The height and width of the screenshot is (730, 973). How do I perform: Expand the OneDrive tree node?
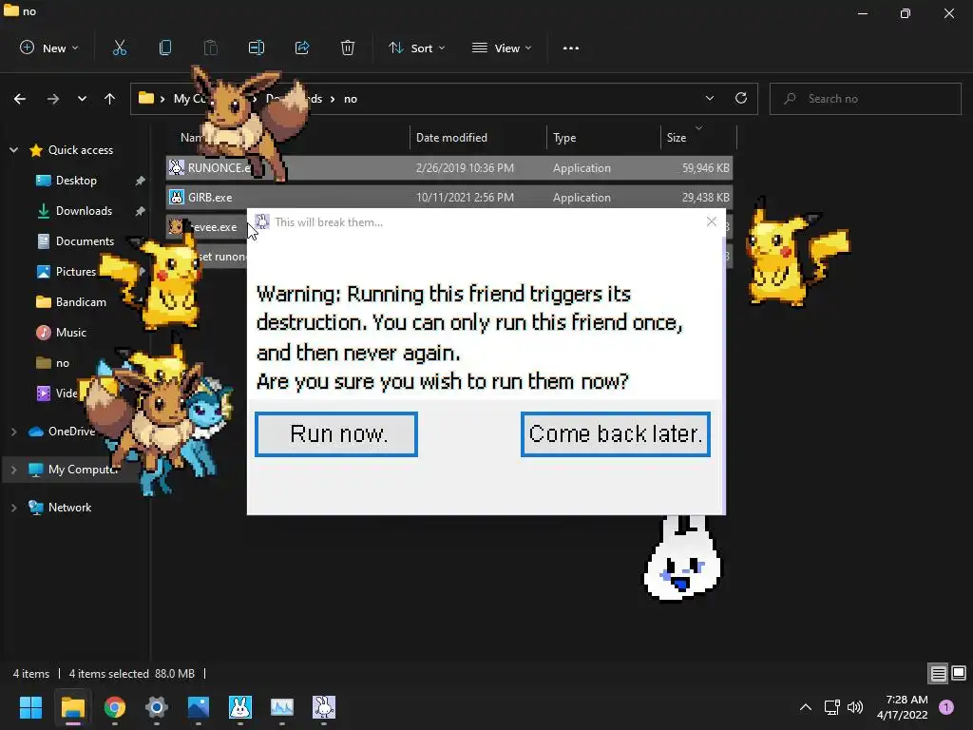(13, 432)
